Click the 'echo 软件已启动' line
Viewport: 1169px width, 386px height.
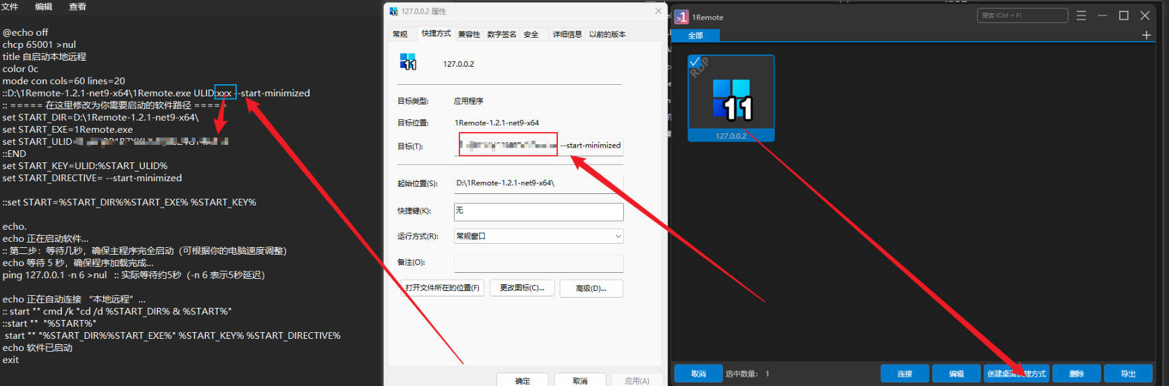pyautogui.click(x=37, y=348)
